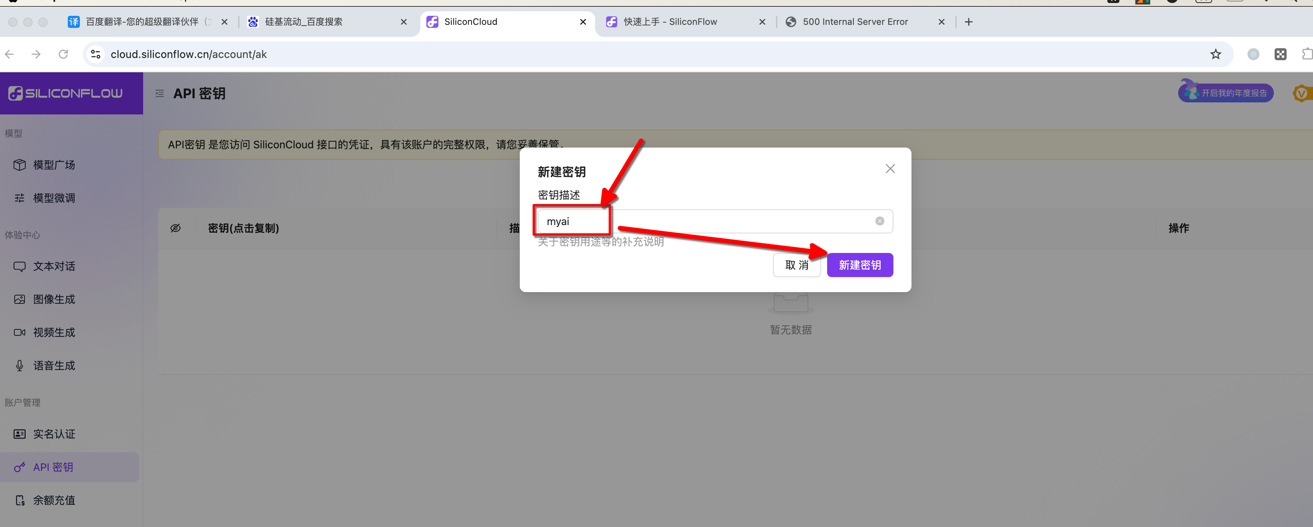Open the site information icon in the address bar
1313x527 pixels.
pyautogui.click(x=96, y=55)
